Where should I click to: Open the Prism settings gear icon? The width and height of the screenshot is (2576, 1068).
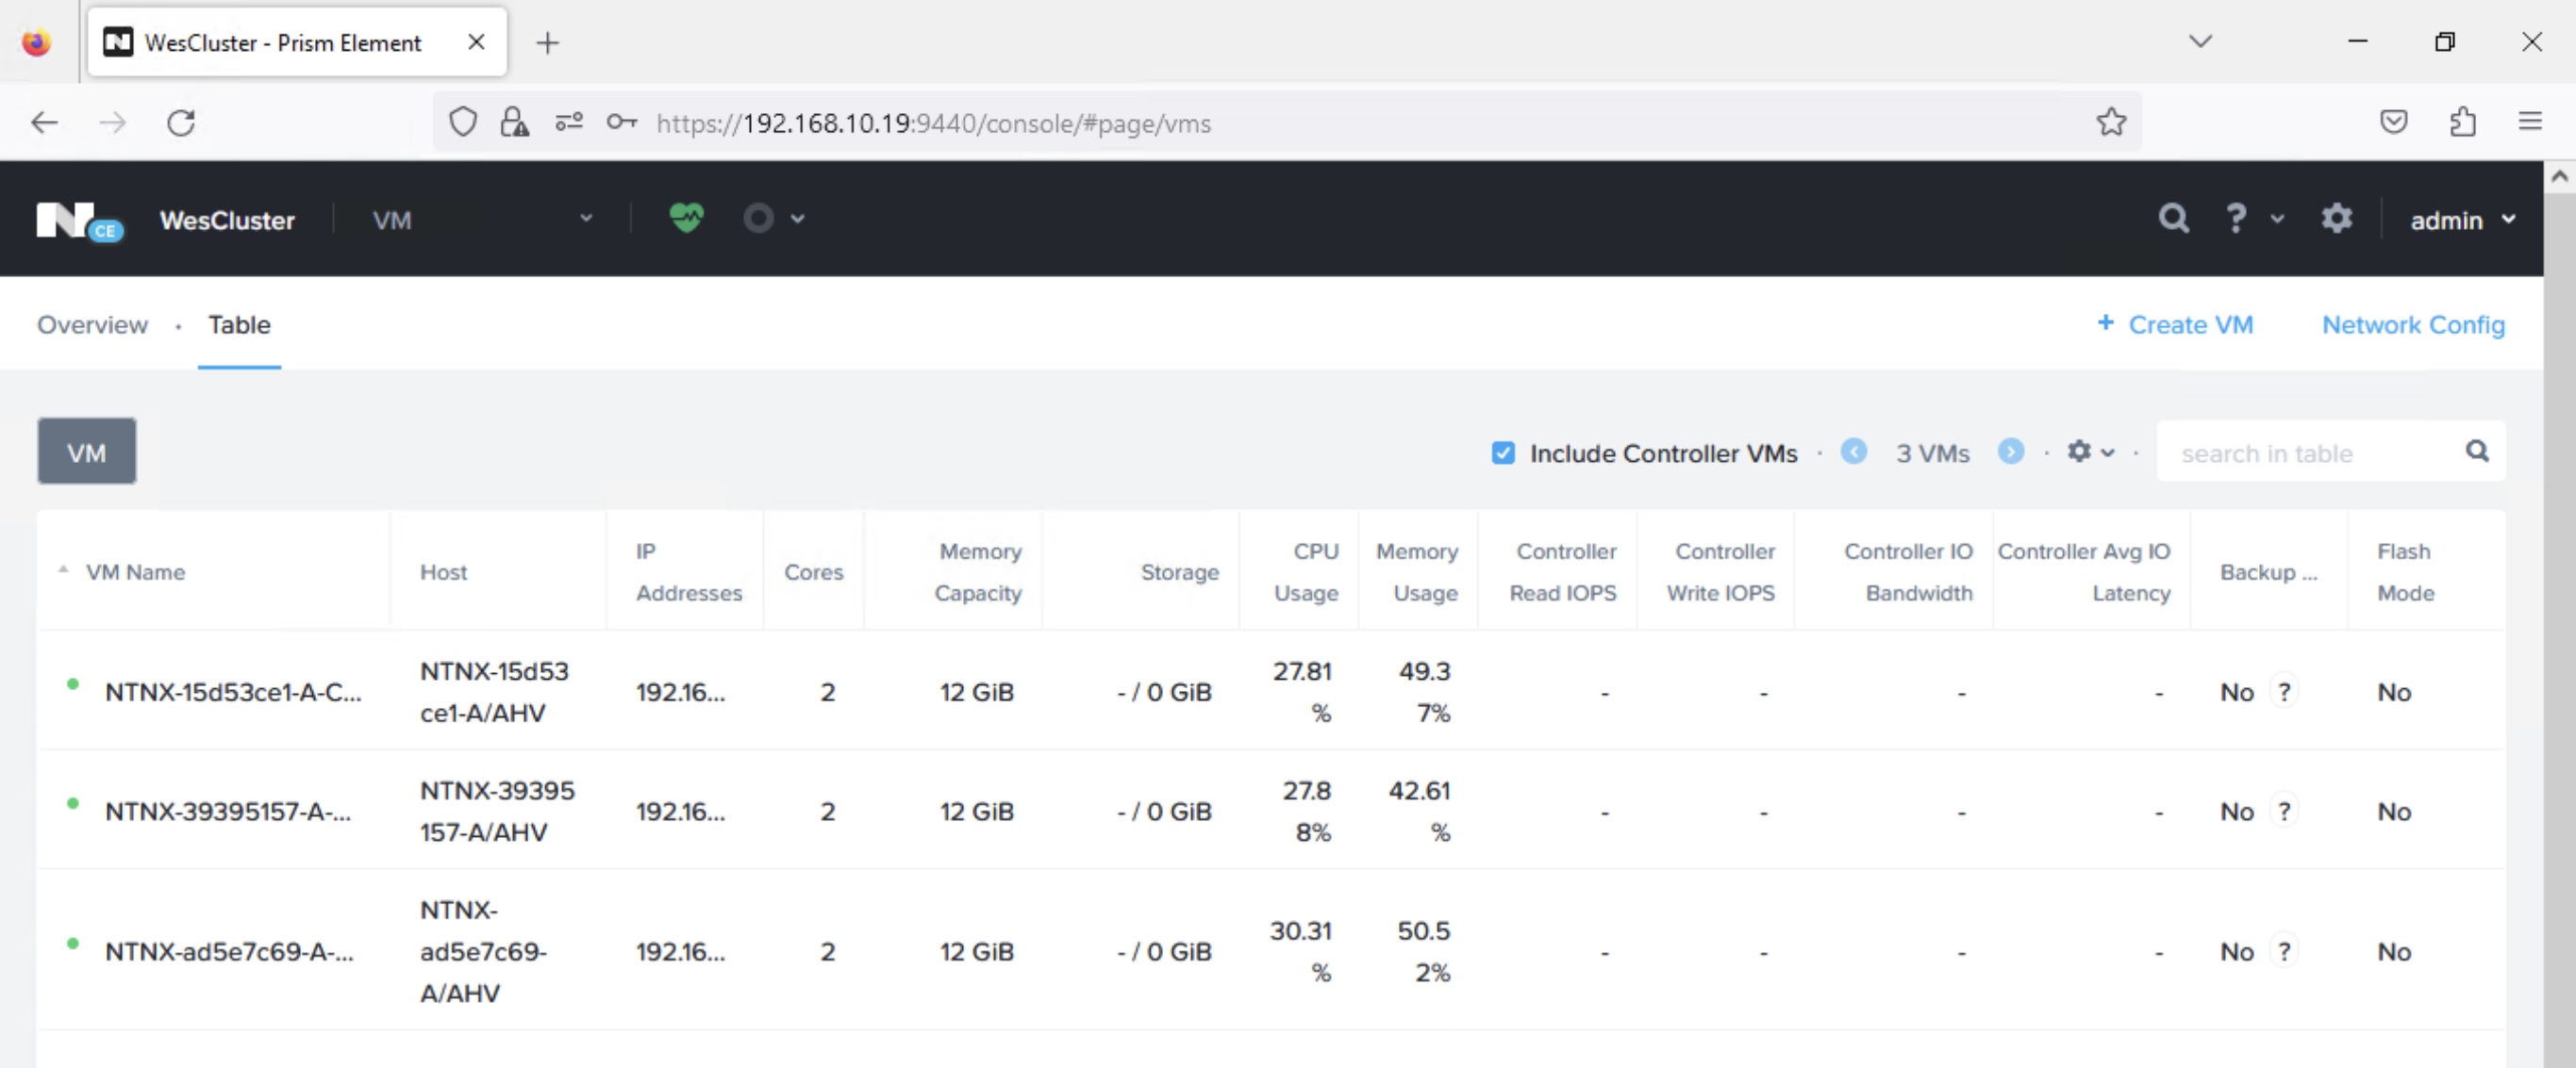2336,218
